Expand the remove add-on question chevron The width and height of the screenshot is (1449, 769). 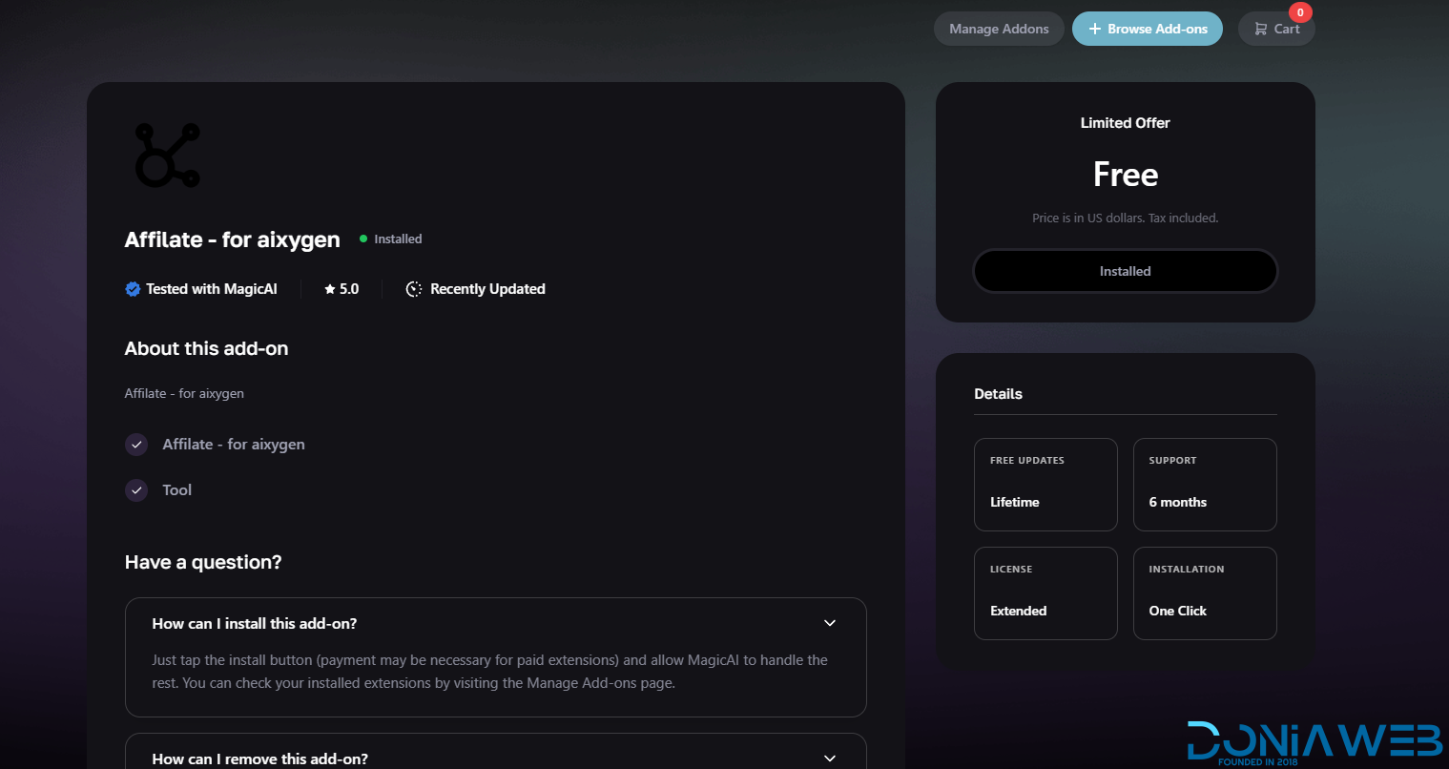(x=829, y=758)
